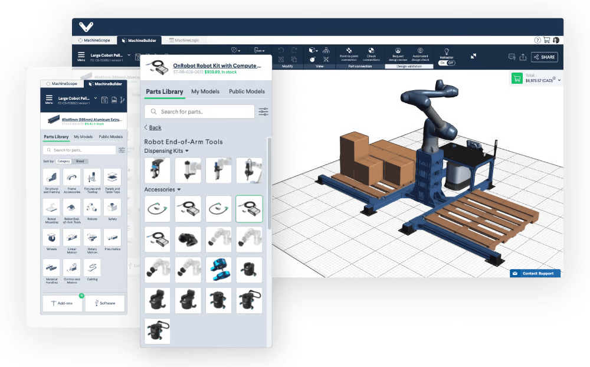This screenshot has height=367, width=590.
Task: Toggle the Instructor On/Off switch
Action: click(x=447, y=63)
